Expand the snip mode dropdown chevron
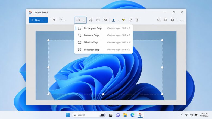Image resolution: width=212 pixels, height=119 pixels. (x=83, y=20)
